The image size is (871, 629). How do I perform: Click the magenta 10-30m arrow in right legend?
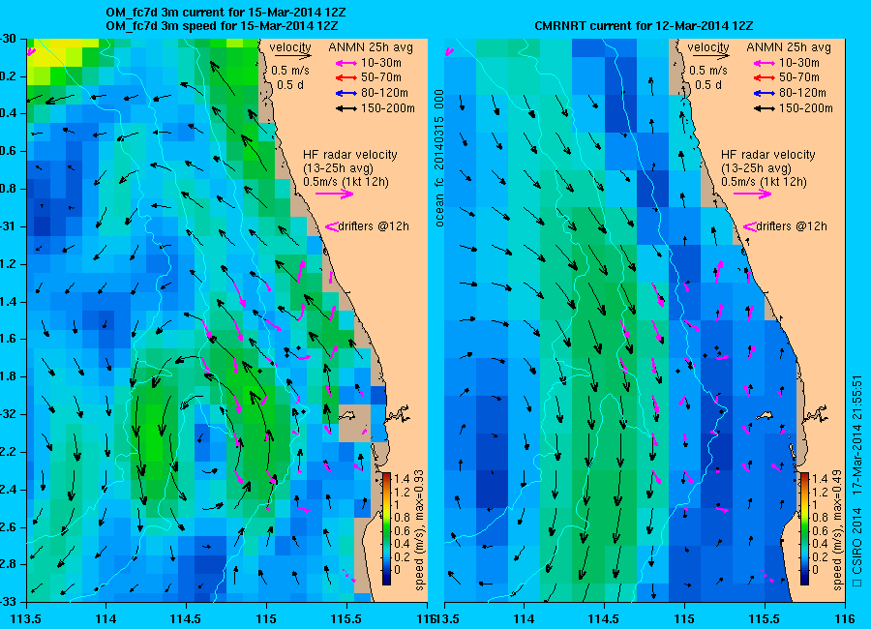tap(765, 63)
